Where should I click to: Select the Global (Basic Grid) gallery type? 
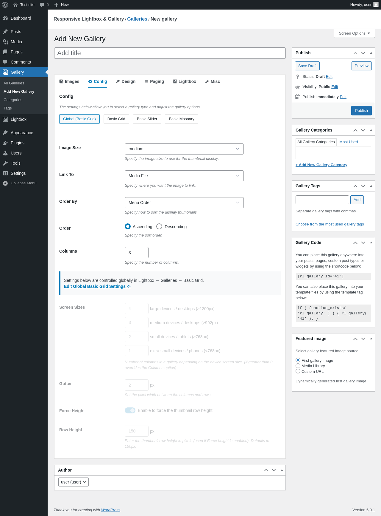pyautogui.click(x=79, y=119)
